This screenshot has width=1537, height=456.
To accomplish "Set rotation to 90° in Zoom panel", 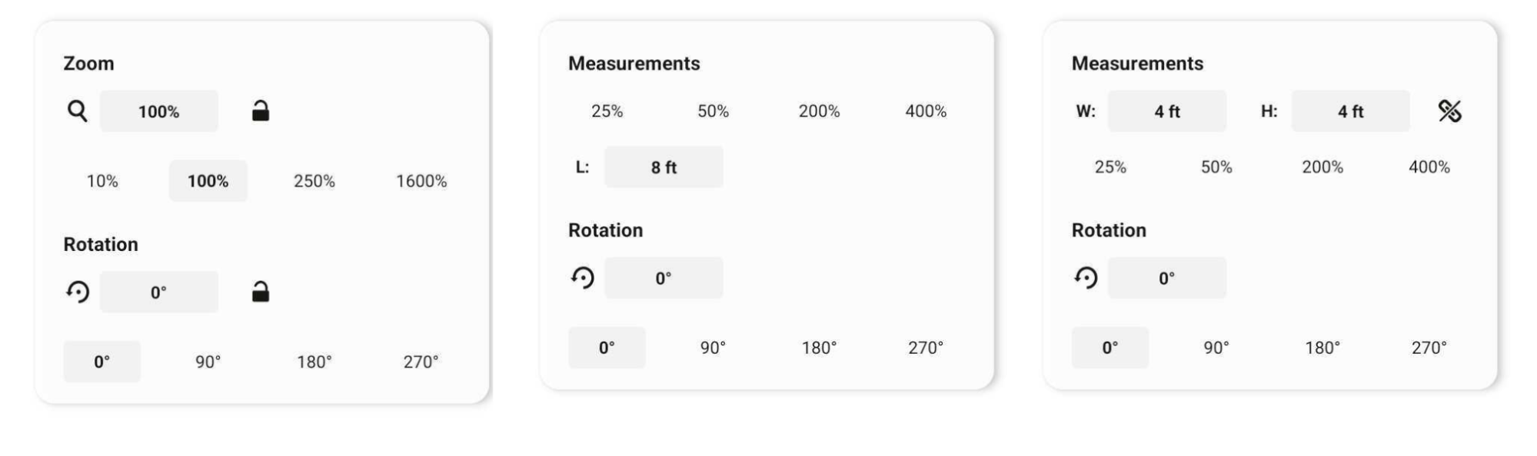I will 208,362.
